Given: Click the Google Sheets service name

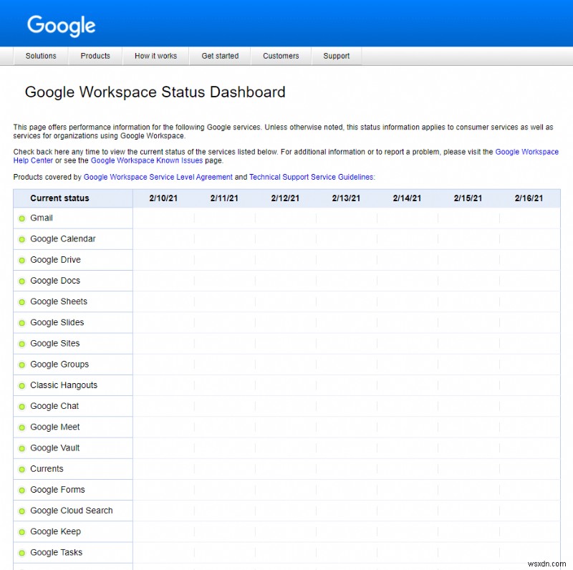Looking at the screenshot, I should click(59, 301).
